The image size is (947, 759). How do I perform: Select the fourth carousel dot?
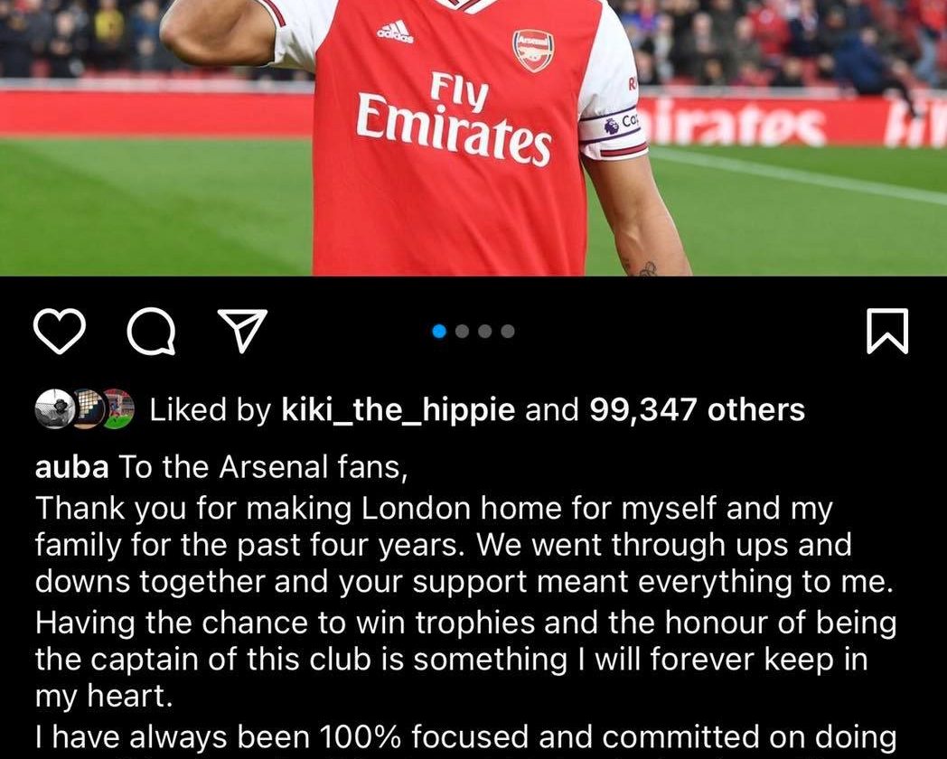pos(508,332)
